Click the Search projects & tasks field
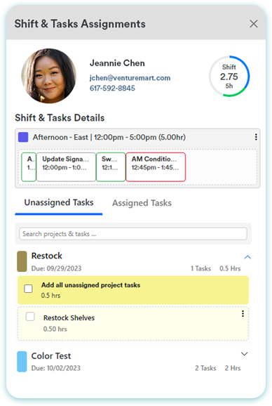Viewport: 272px width, 406px height. (x=133, y=234)
